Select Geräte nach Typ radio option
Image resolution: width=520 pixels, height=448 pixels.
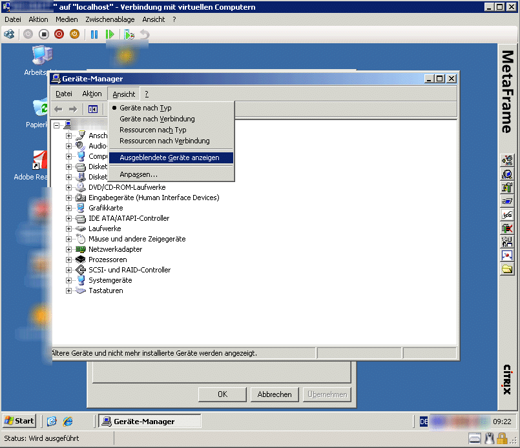[171, 108]
